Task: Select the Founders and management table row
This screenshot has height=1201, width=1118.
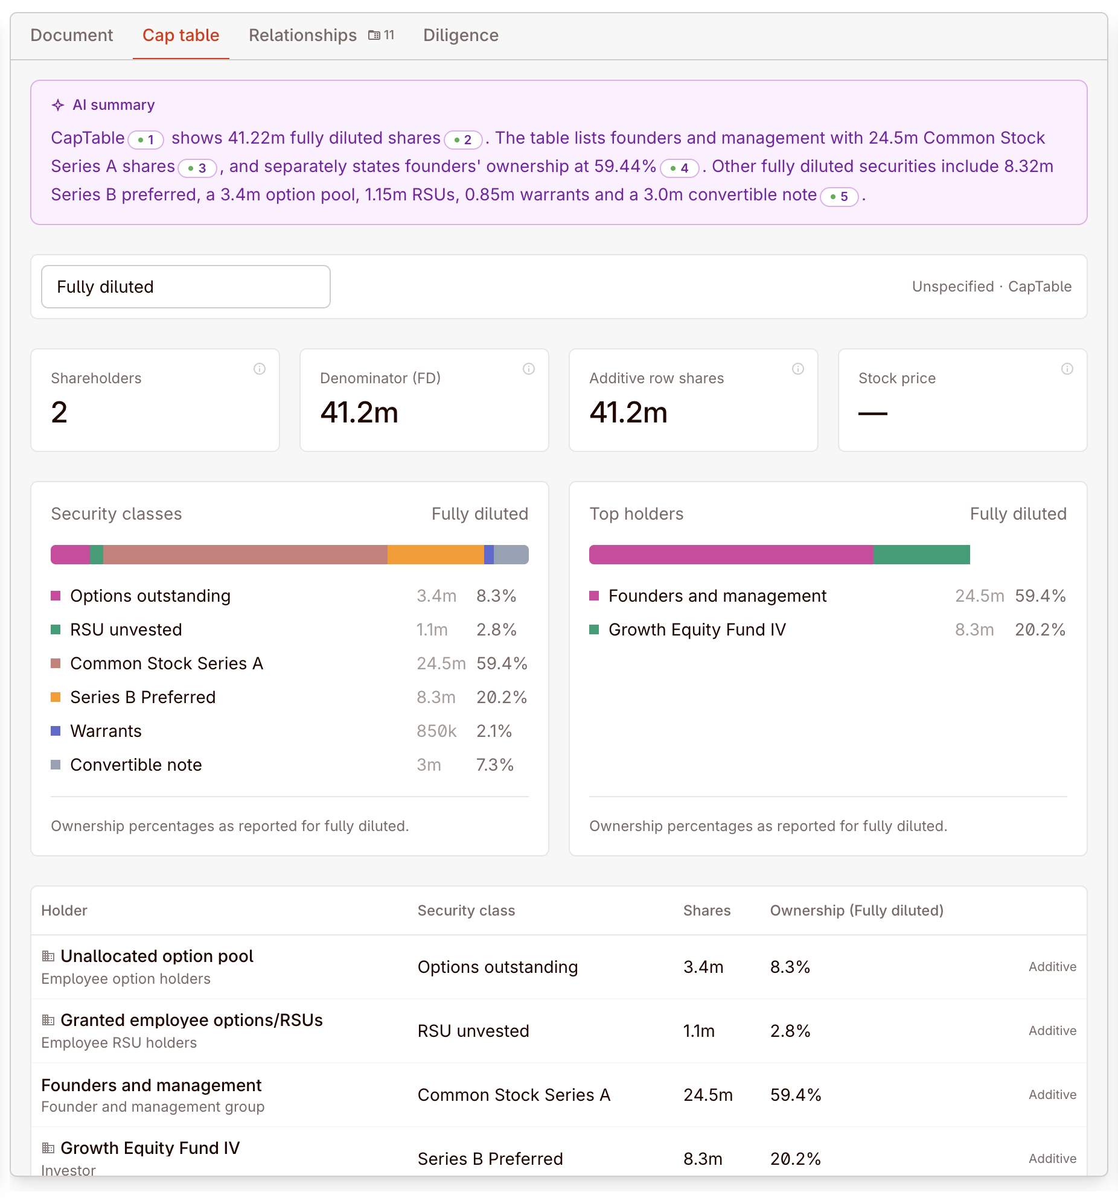Action: coord(558,1095)
